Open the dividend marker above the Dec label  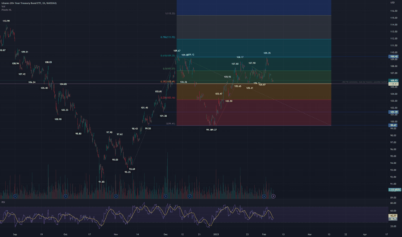pos(166,196)
